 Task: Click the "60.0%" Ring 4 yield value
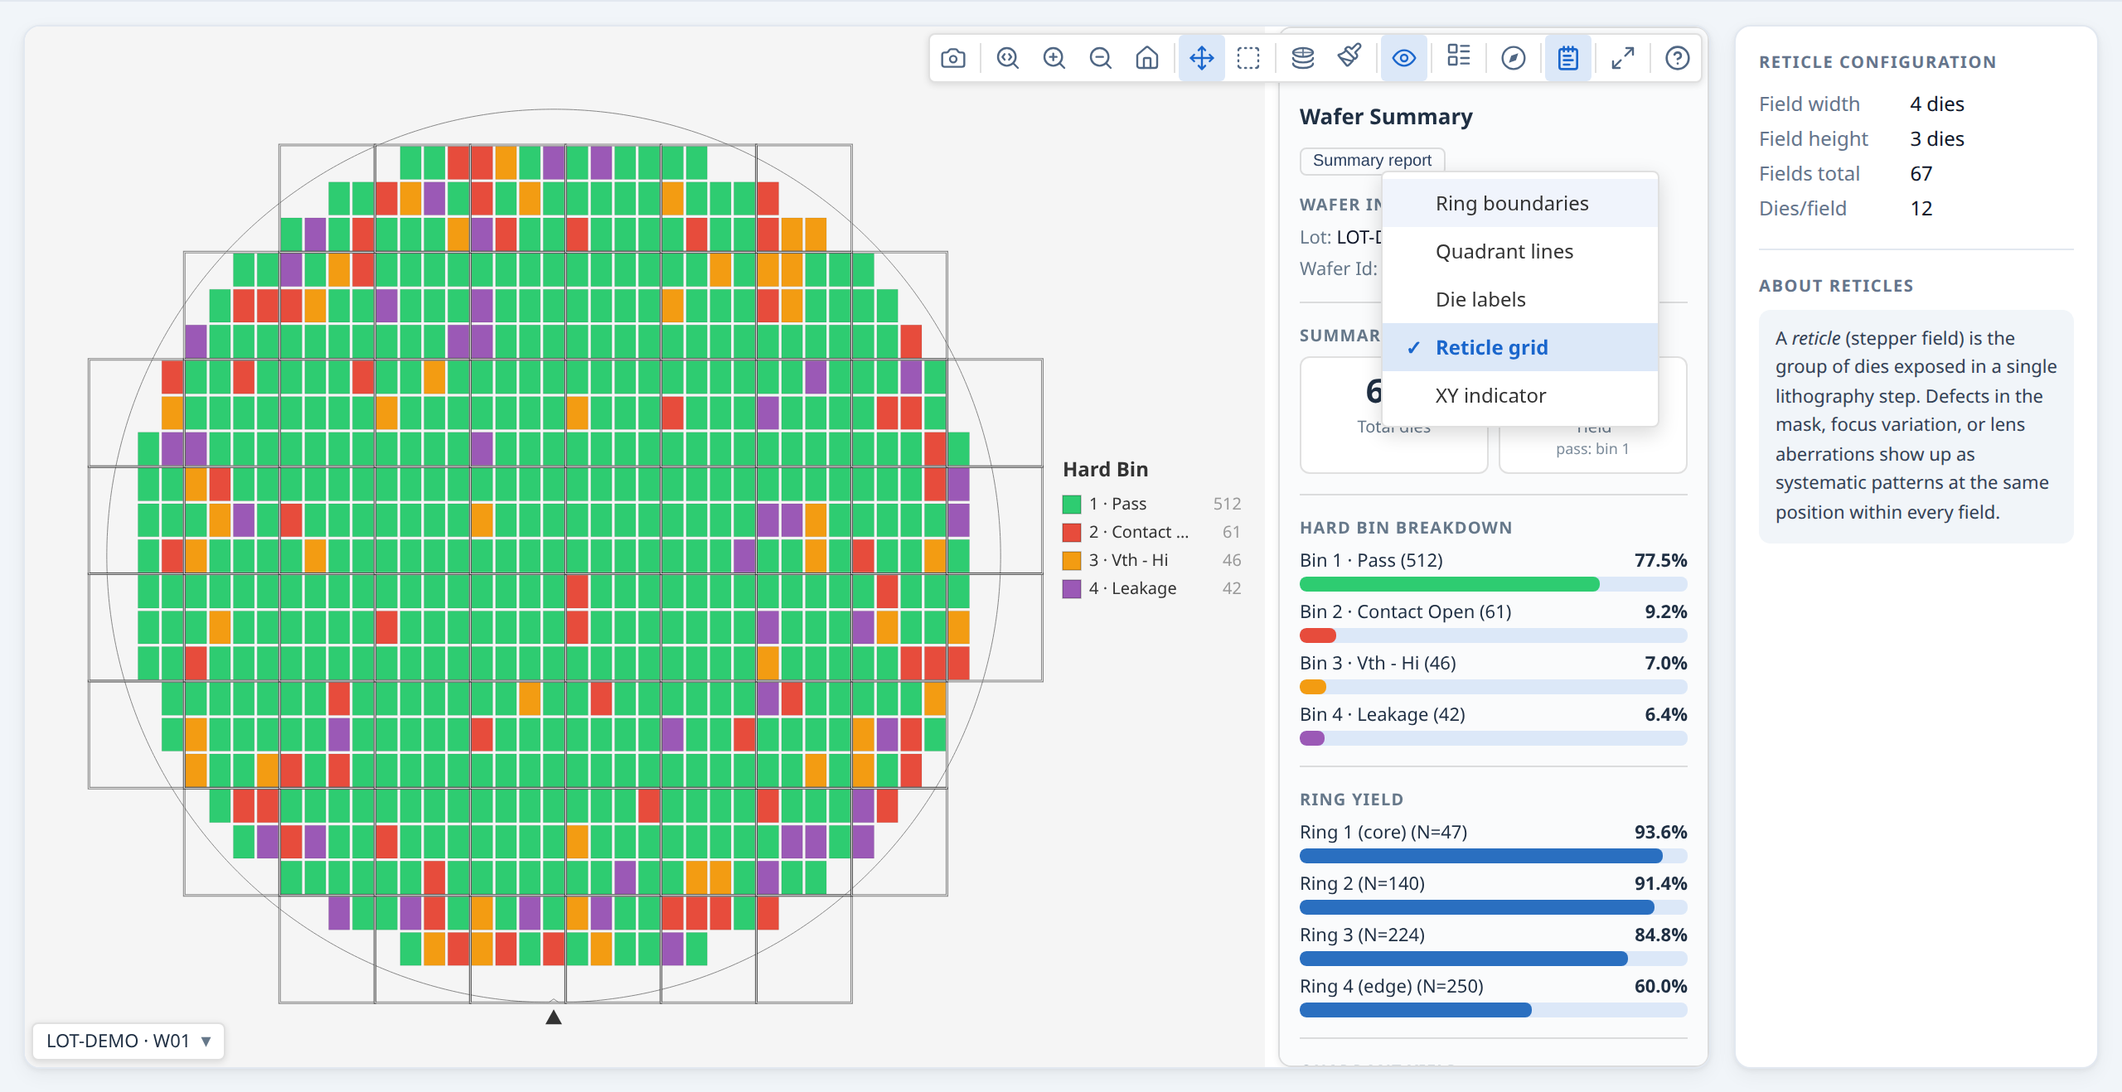[1660, 986]
